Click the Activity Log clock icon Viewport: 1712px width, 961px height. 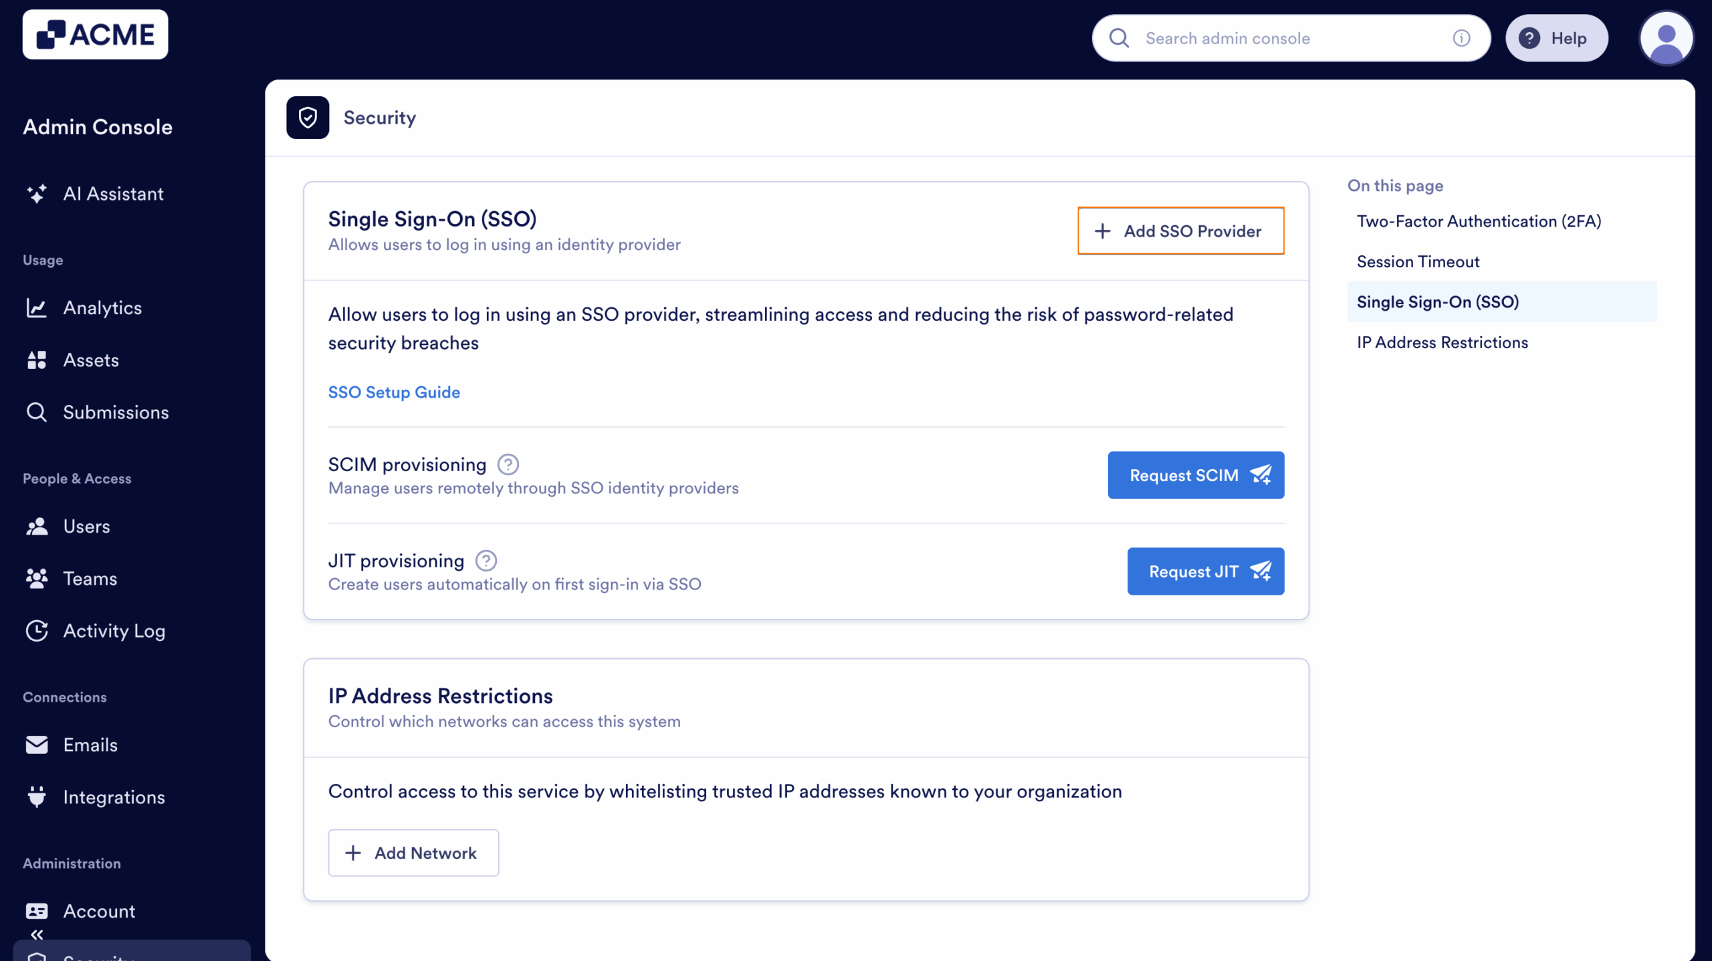coord(37,630)
